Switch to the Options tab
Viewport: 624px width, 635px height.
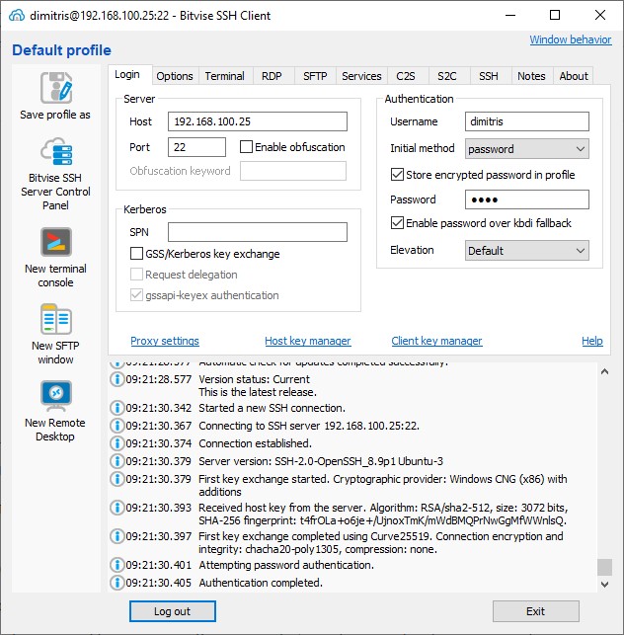coord(175,76)
